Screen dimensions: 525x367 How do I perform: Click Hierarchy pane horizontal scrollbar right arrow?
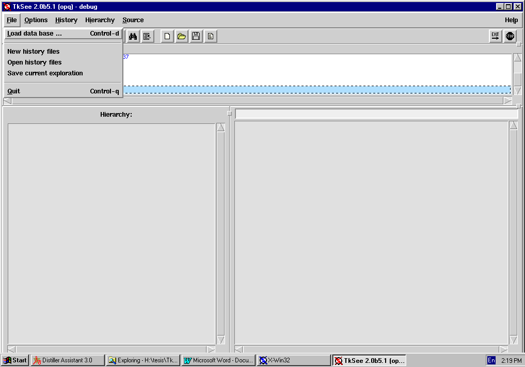(x=211, y=349)
